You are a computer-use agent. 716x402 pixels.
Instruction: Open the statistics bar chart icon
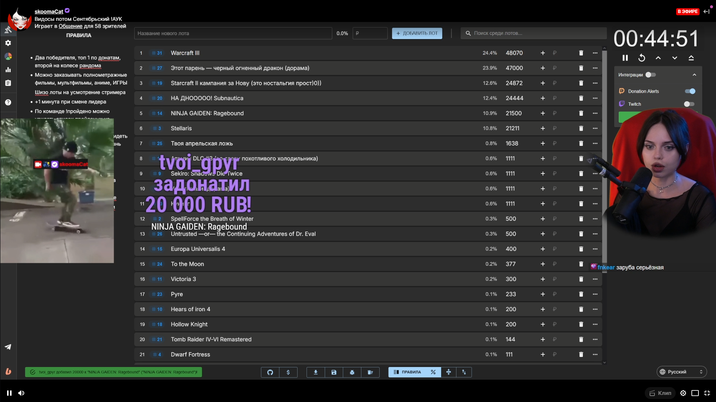8,70
